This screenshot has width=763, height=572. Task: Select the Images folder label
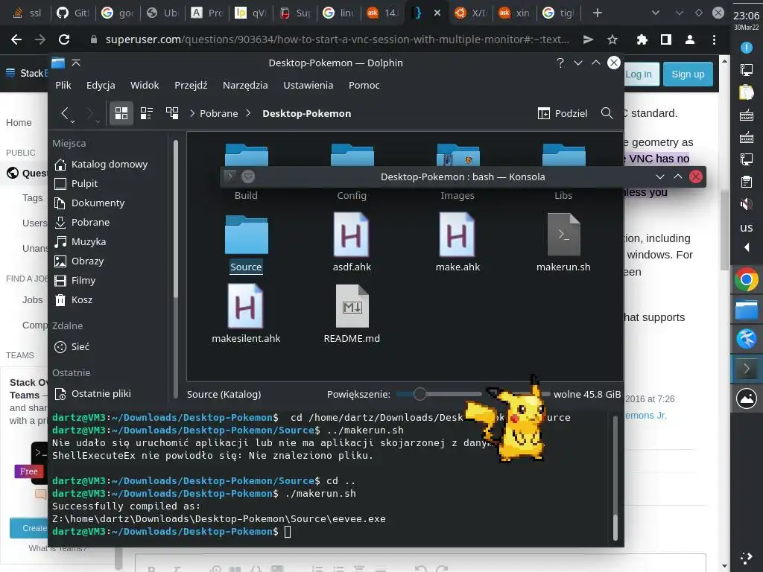pyautogui.click(x=458, y=196)
